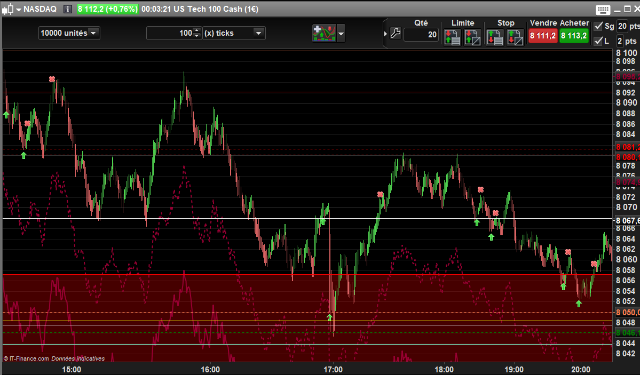Viewport: 640px width, 375px height.
Task: Click the keyboard shortcuts icon
Action: click(x=603, y=10)
